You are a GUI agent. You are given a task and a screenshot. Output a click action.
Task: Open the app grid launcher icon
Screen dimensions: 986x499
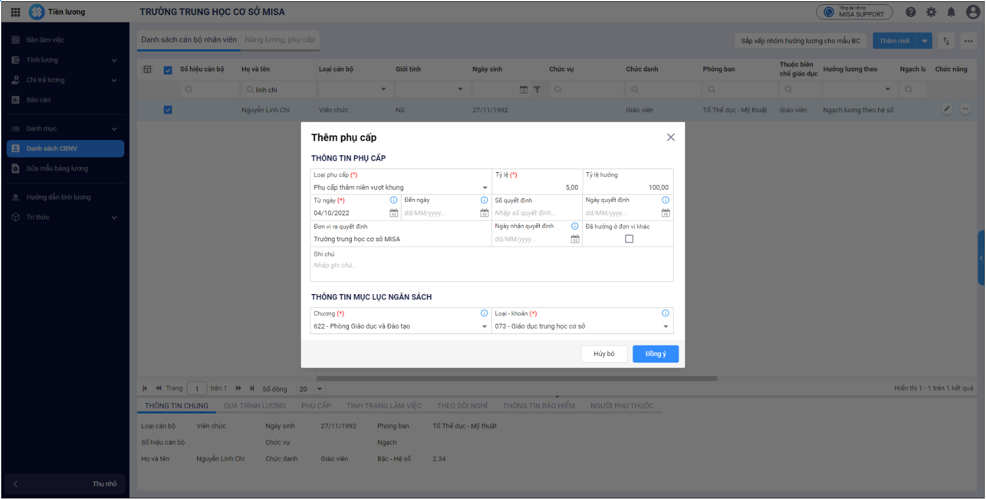tap(16, 12)
